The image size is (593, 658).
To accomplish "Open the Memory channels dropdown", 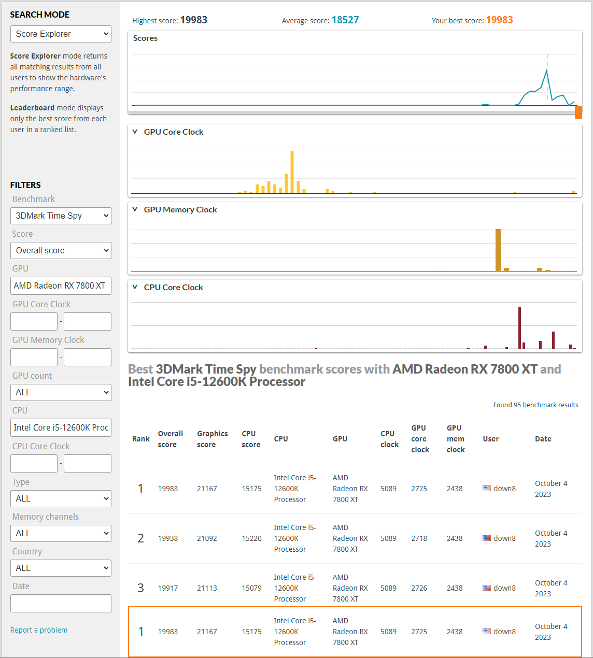I will tap(61, 534).
